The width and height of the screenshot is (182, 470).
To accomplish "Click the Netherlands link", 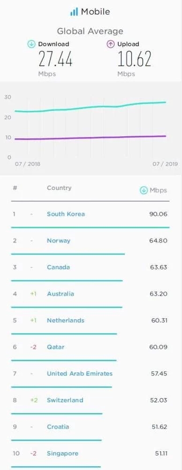I will click(66, 321).
